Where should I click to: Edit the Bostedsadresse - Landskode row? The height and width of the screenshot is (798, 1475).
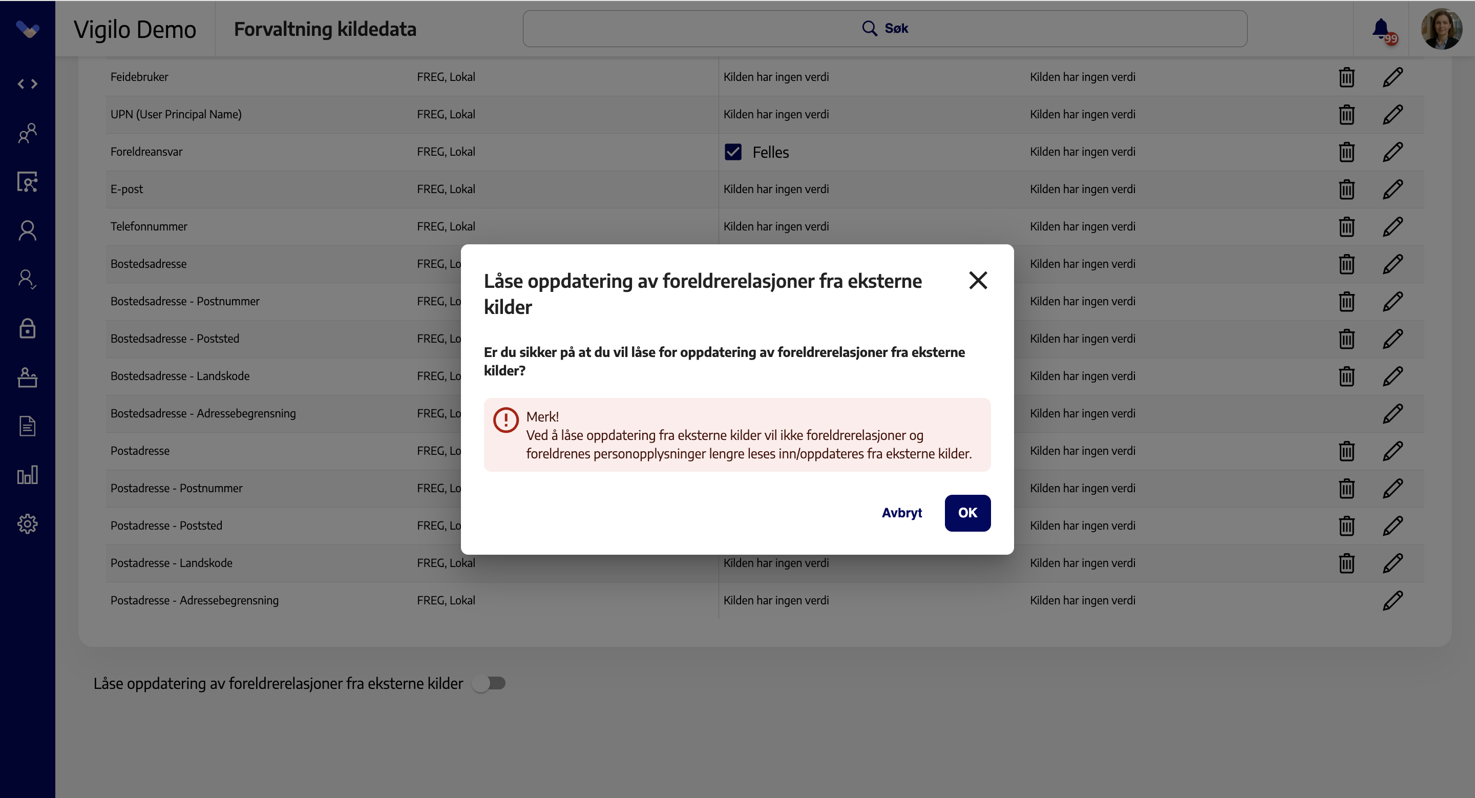click(x=1393, y=376)
